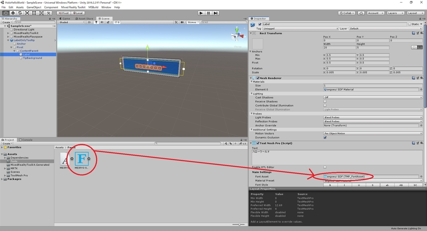Enable the Static checkbox
This screenshot has height=231, width=427.
pos(410,24)
